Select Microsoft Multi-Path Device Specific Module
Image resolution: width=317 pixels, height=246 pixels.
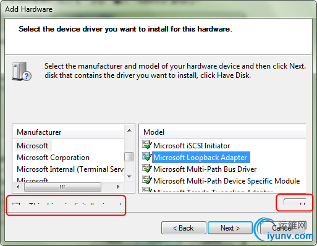[x=227, y=181]
